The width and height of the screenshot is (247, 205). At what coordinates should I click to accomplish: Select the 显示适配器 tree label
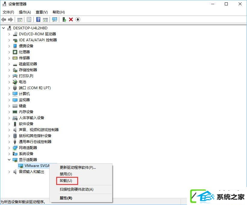coord(28,160)
